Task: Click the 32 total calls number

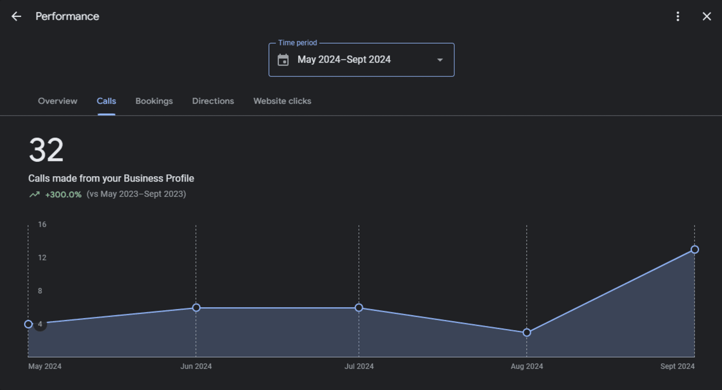Action: pos(46,150)
